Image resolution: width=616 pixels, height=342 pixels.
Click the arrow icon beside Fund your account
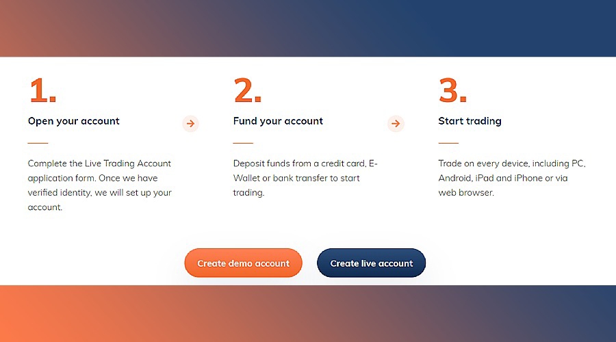tap(396, 124)
